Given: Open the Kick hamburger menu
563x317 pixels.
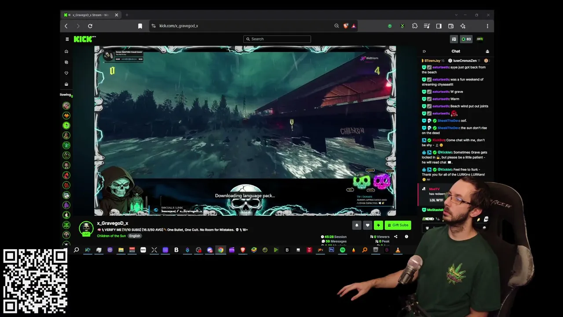Looking at the screenshot, I should coord(67,39).
